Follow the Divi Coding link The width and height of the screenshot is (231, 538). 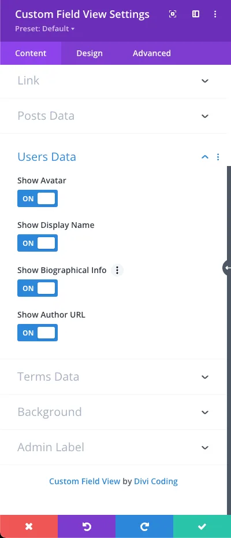[155, 481]
